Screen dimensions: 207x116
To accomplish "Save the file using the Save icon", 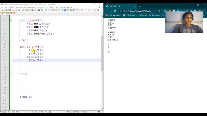I will 7,10.
